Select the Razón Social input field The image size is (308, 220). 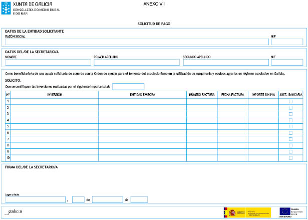pos(137,42)
